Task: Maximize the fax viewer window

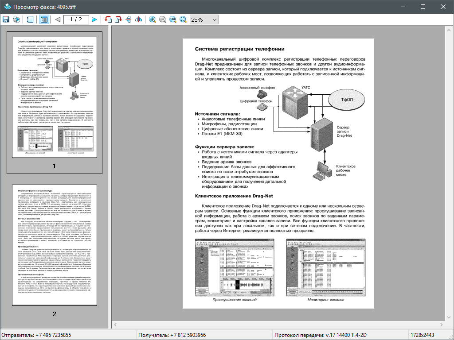Action: [x=423, y=7]
